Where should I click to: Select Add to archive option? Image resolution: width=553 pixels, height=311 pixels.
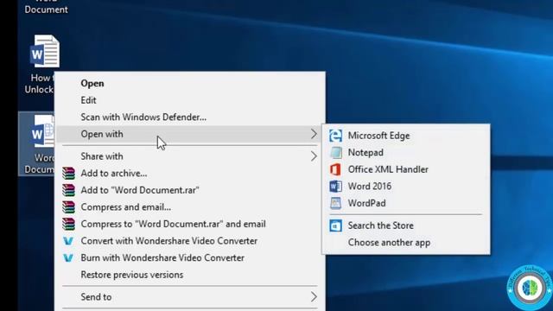coord(190,173)
